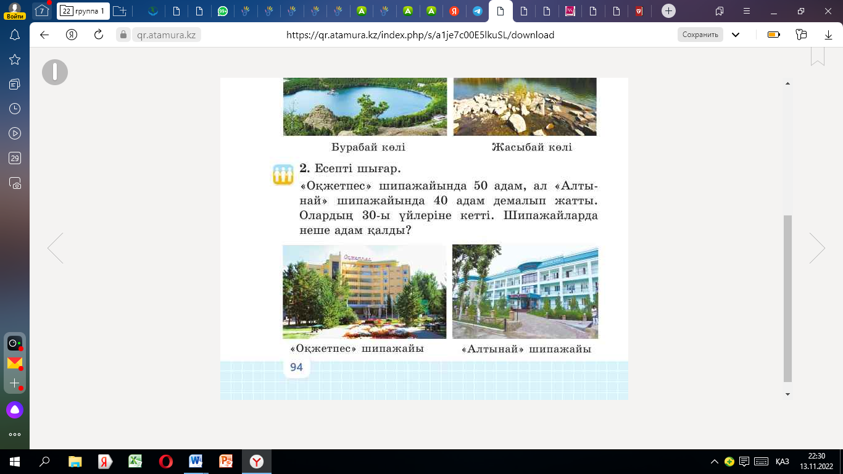843x474 pixels.
Task: Click the Жасыбай көлі lake photo
Action: [x=525, y=107]
